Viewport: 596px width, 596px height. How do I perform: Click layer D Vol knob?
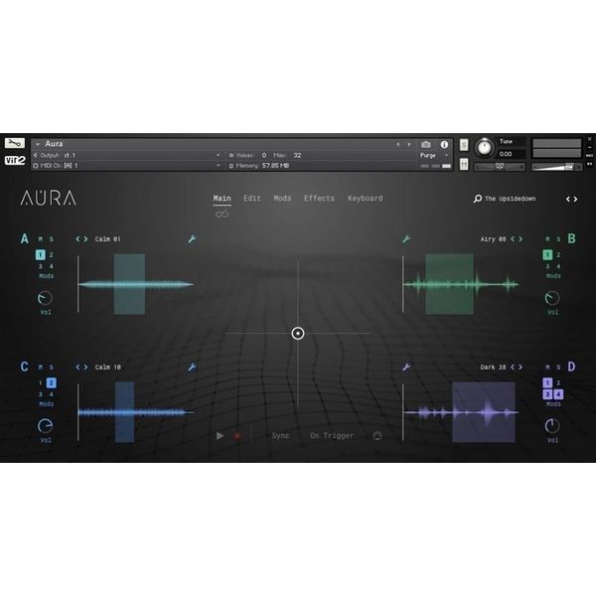[x=552, y=426]
